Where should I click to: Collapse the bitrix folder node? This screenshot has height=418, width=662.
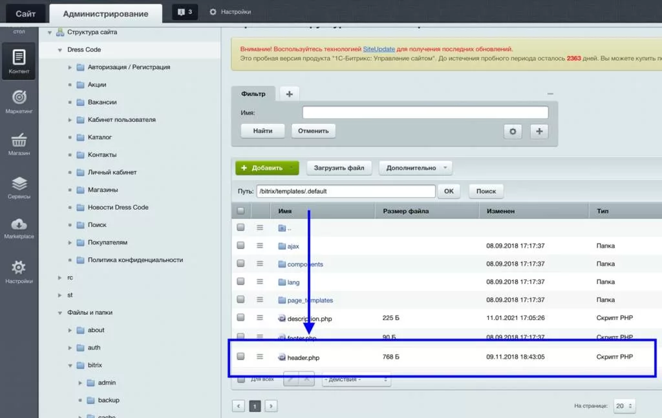point(70,365)
